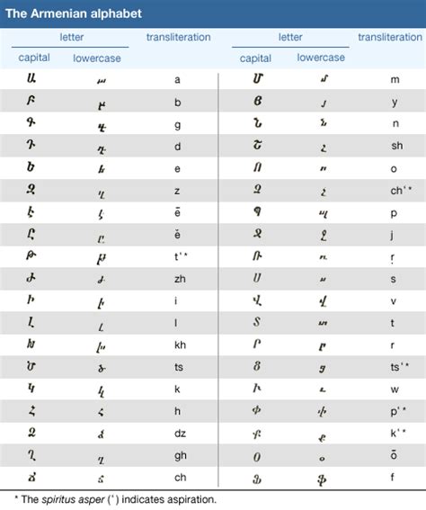Click the capital letter in row 'ō'

(257, 457)
